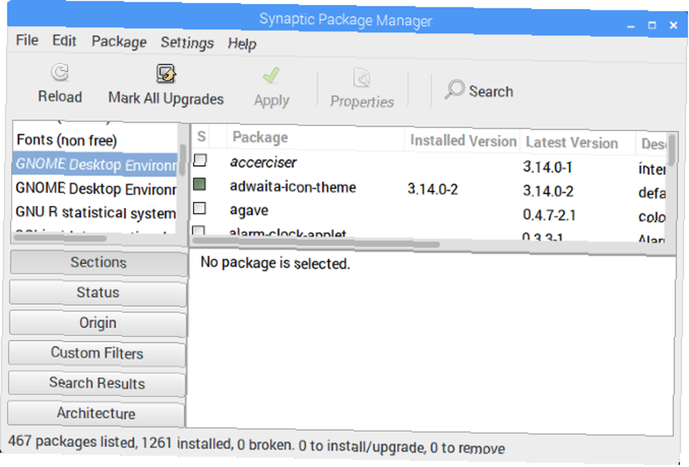Switch to Status filter view
The image size is (689, 467).
98,293
